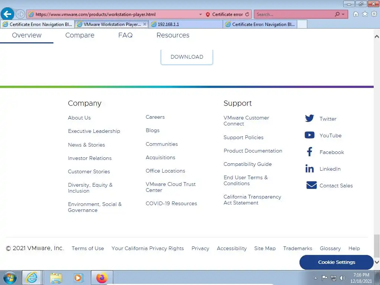
Task: Click the Twitter bird icon
Action: point(309,118)
